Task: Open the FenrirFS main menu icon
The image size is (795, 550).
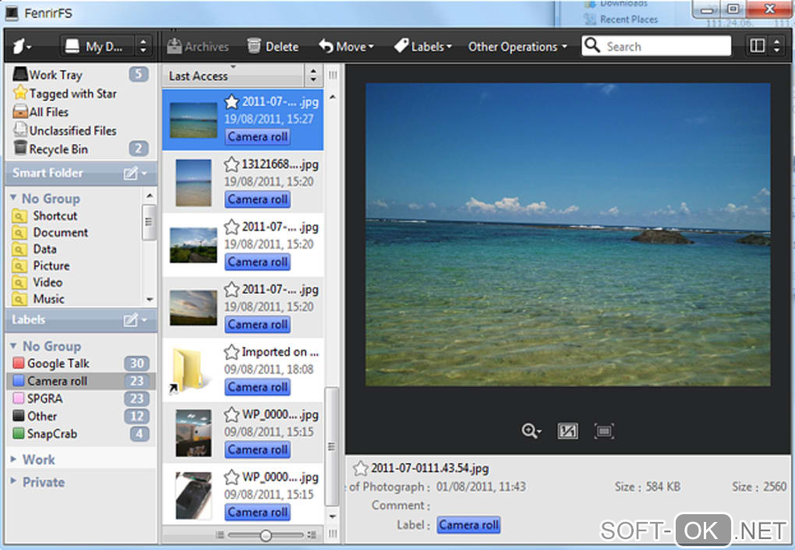Action: 21,47
